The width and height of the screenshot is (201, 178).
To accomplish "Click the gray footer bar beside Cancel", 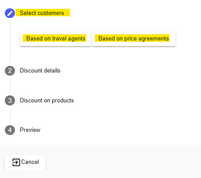I will click(123, 162).
